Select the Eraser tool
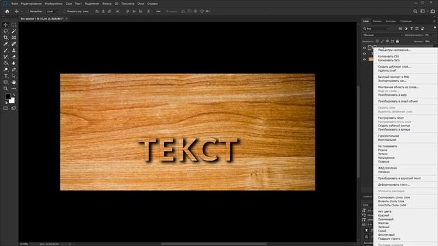 pyautogui.click(x=14, y=57)
